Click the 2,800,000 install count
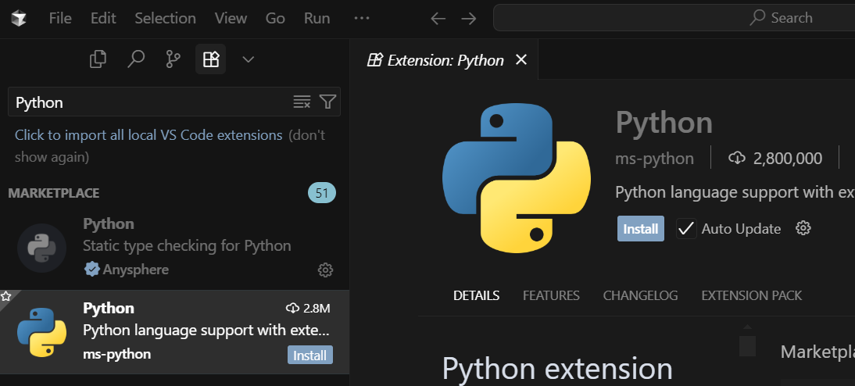855x386 pixels. pos(775,159)
